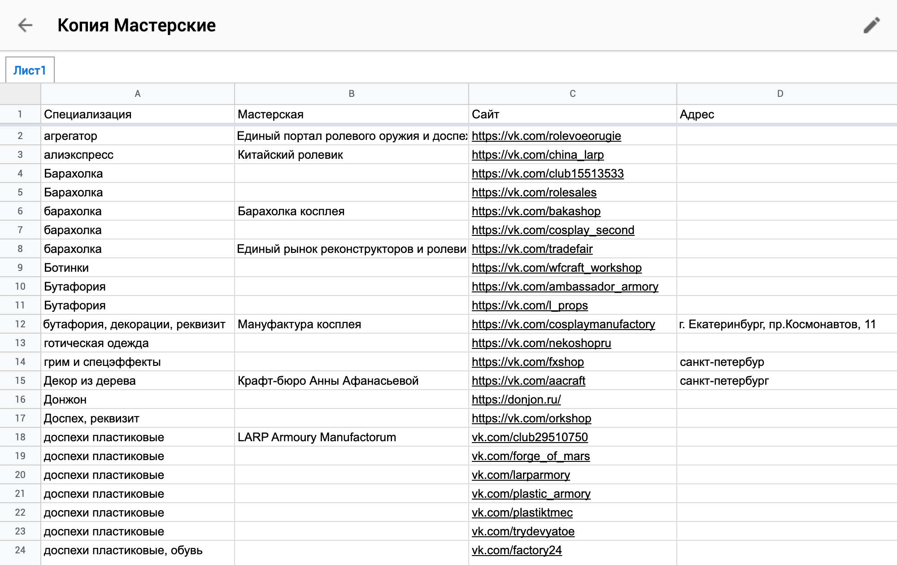Image resolution: width=897 pixels, height=565 pixels.
Task: Open the vk.com/factory24 link
Action: click(517, 550)
